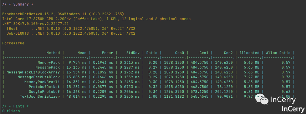This screenshot has height=114, width=306.
Task: Click the 0.2313 ms StdDev value
Action: (129, 62)
